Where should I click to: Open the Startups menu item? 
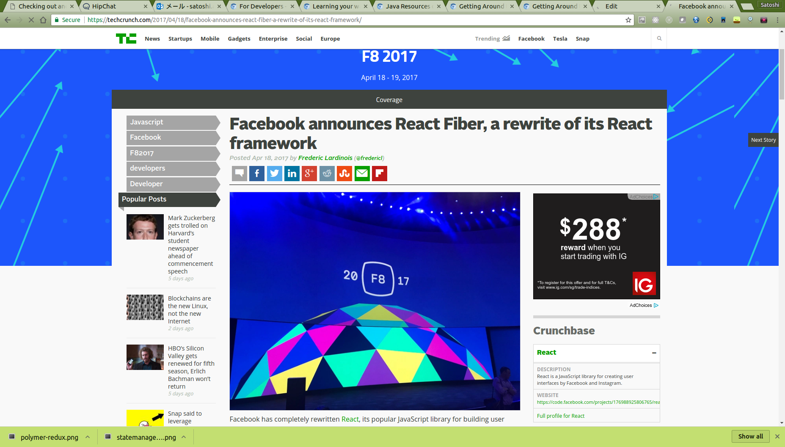pyautogui.click(x=180, y=39)
